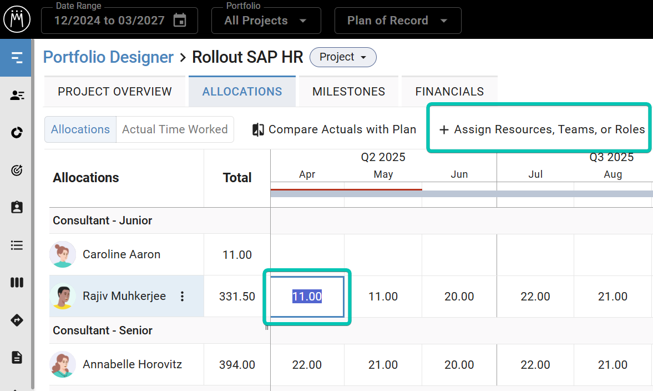653x391 pixels.
Task: Click the Rollout SAP HR title
Action: 247,57
